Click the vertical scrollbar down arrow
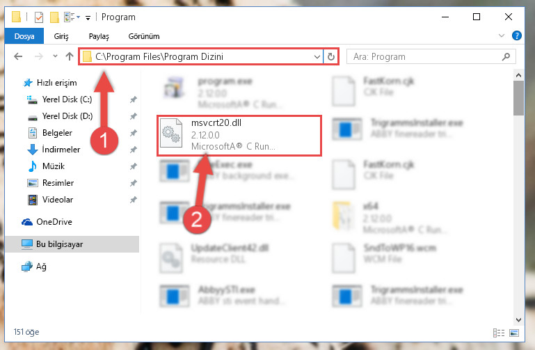 click(x=518, y=319)
